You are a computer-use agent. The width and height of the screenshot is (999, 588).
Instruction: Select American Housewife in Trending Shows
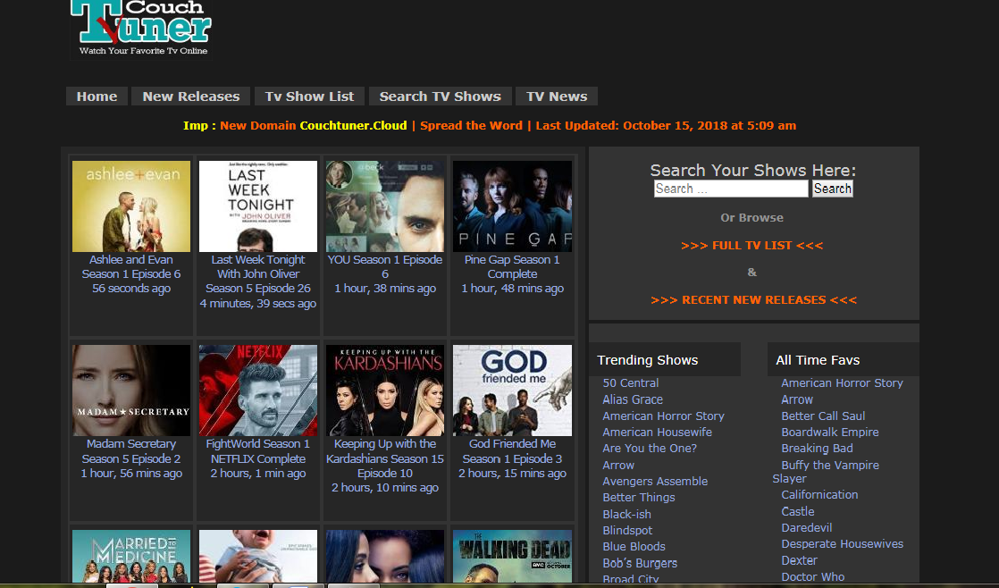(658, 432)
